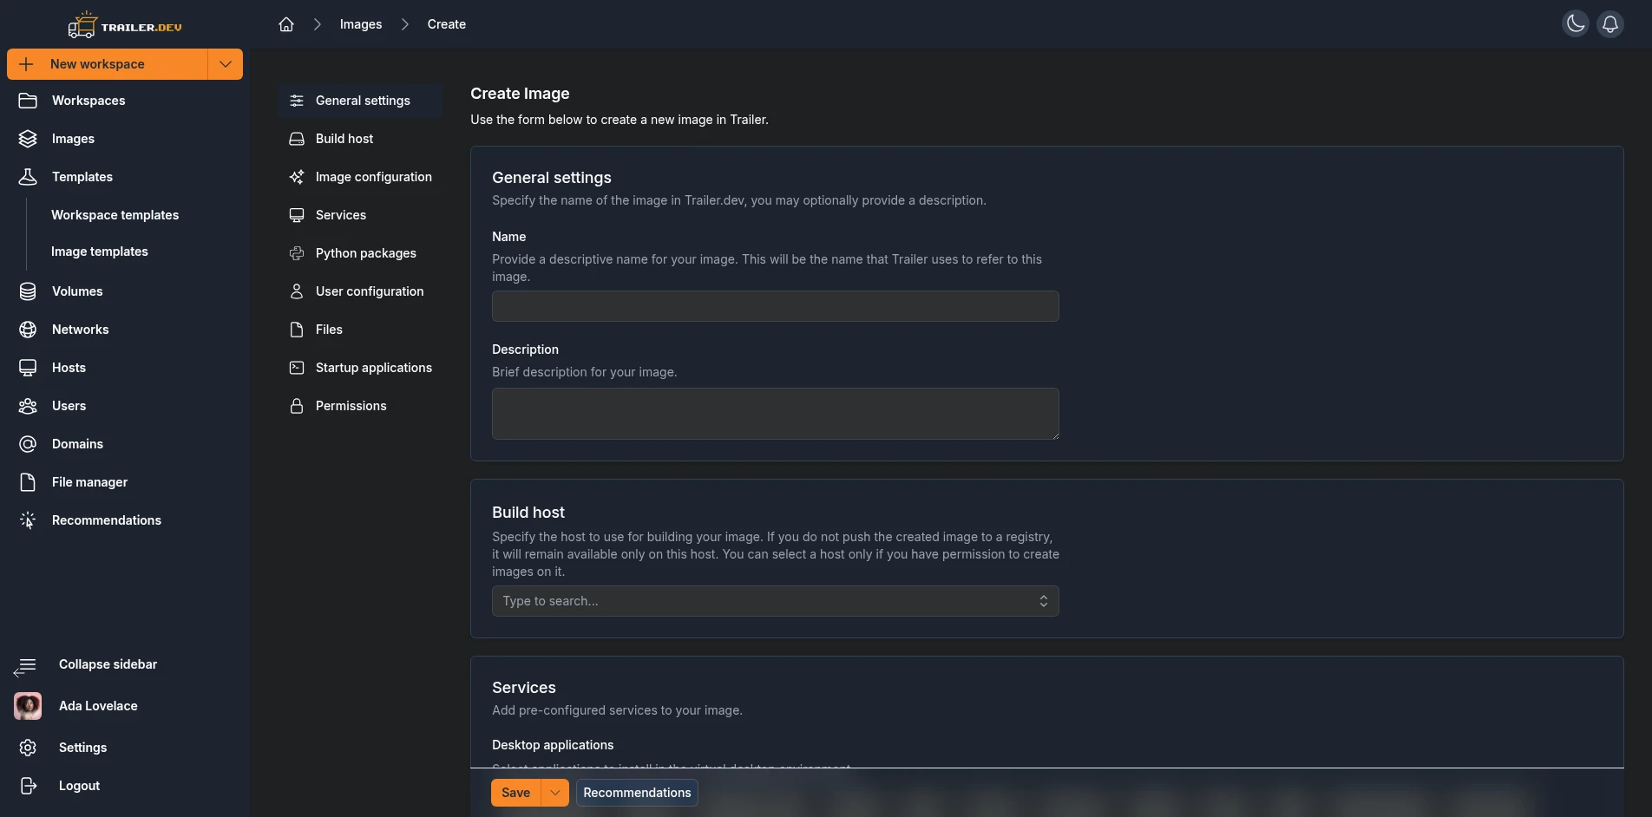Click the Recommendations sparkle cursor icon

tap(28, 520)
